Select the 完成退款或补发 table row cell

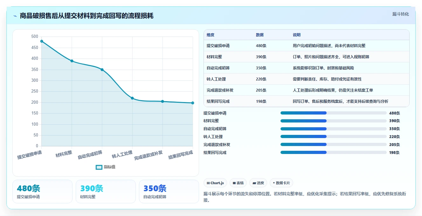click(x=220, y=90)
